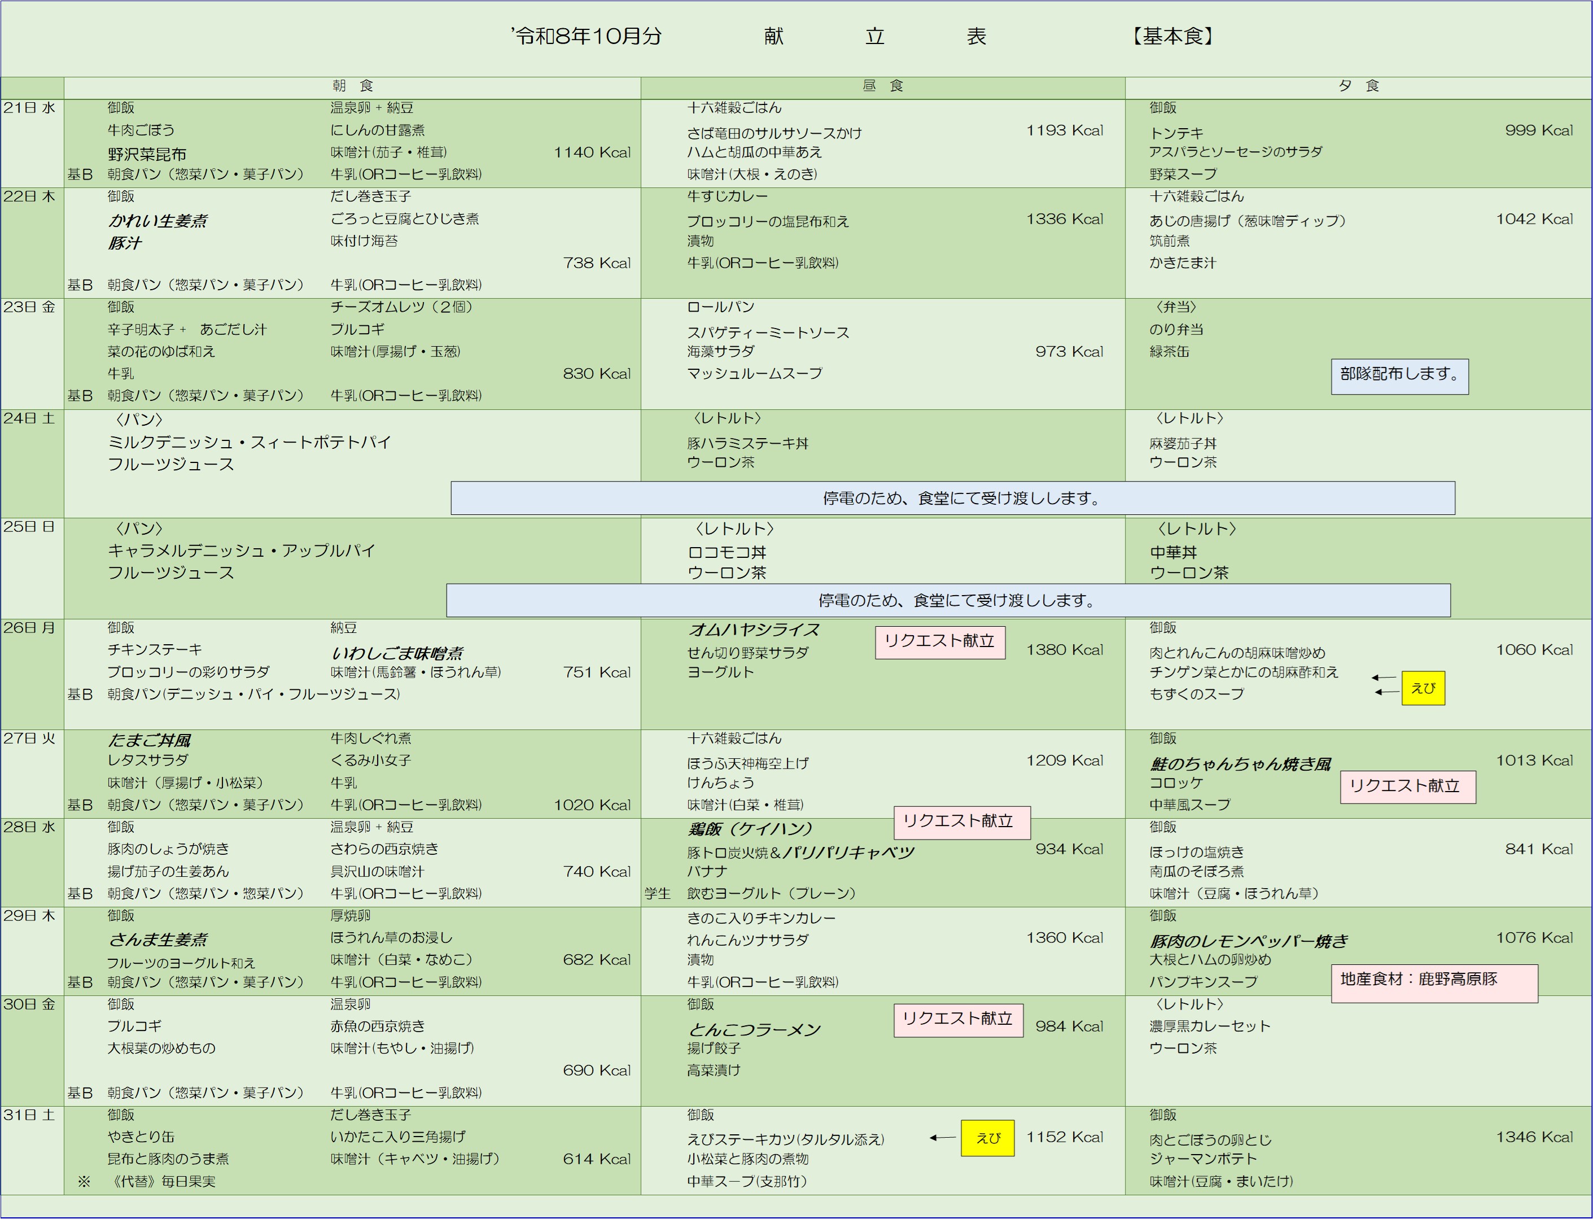Click 'リクエスト献立' tag beside 鮭のちゃんちゃん焼き風
Image resolution: width=1593 pixels, height=1219 pixels.
click(1407, 787)
